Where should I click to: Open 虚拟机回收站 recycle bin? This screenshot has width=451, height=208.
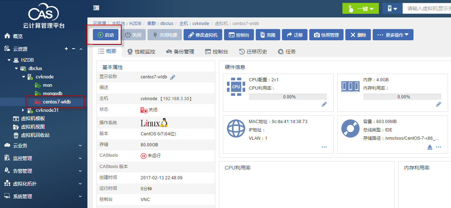click(35, 135)
